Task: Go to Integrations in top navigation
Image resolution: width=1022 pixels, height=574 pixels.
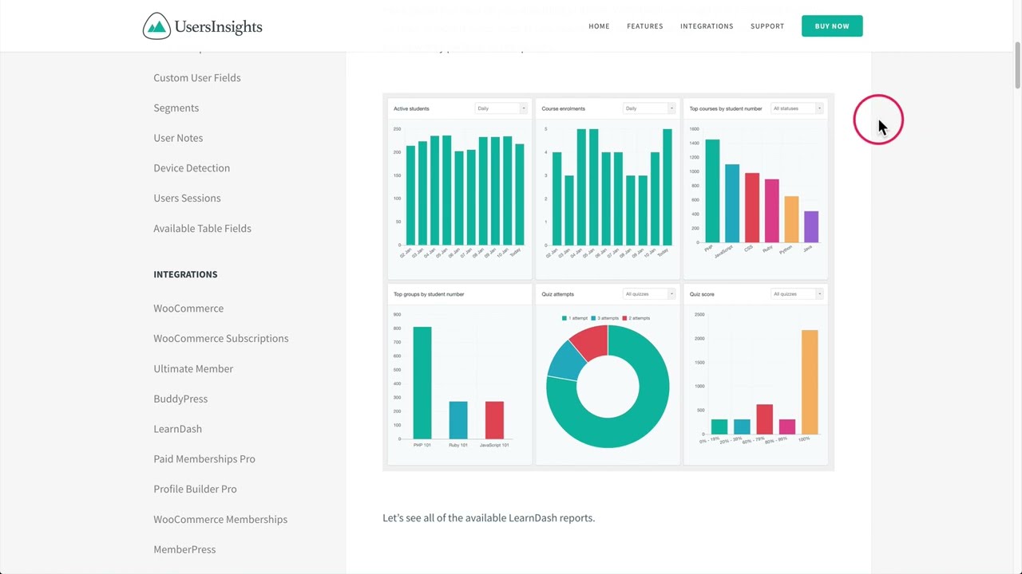Action: tap(707, 26)
